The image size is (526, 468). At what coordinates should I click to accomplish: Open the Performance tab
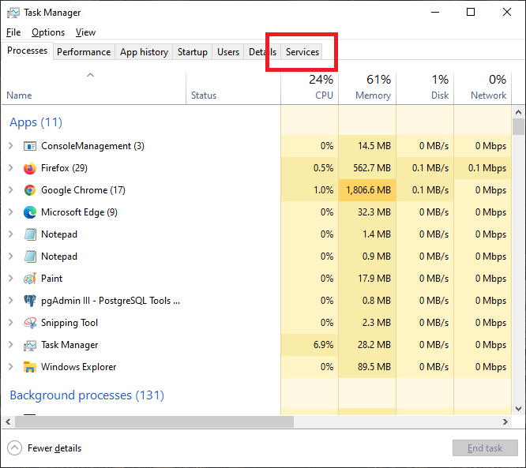(84, 52)
